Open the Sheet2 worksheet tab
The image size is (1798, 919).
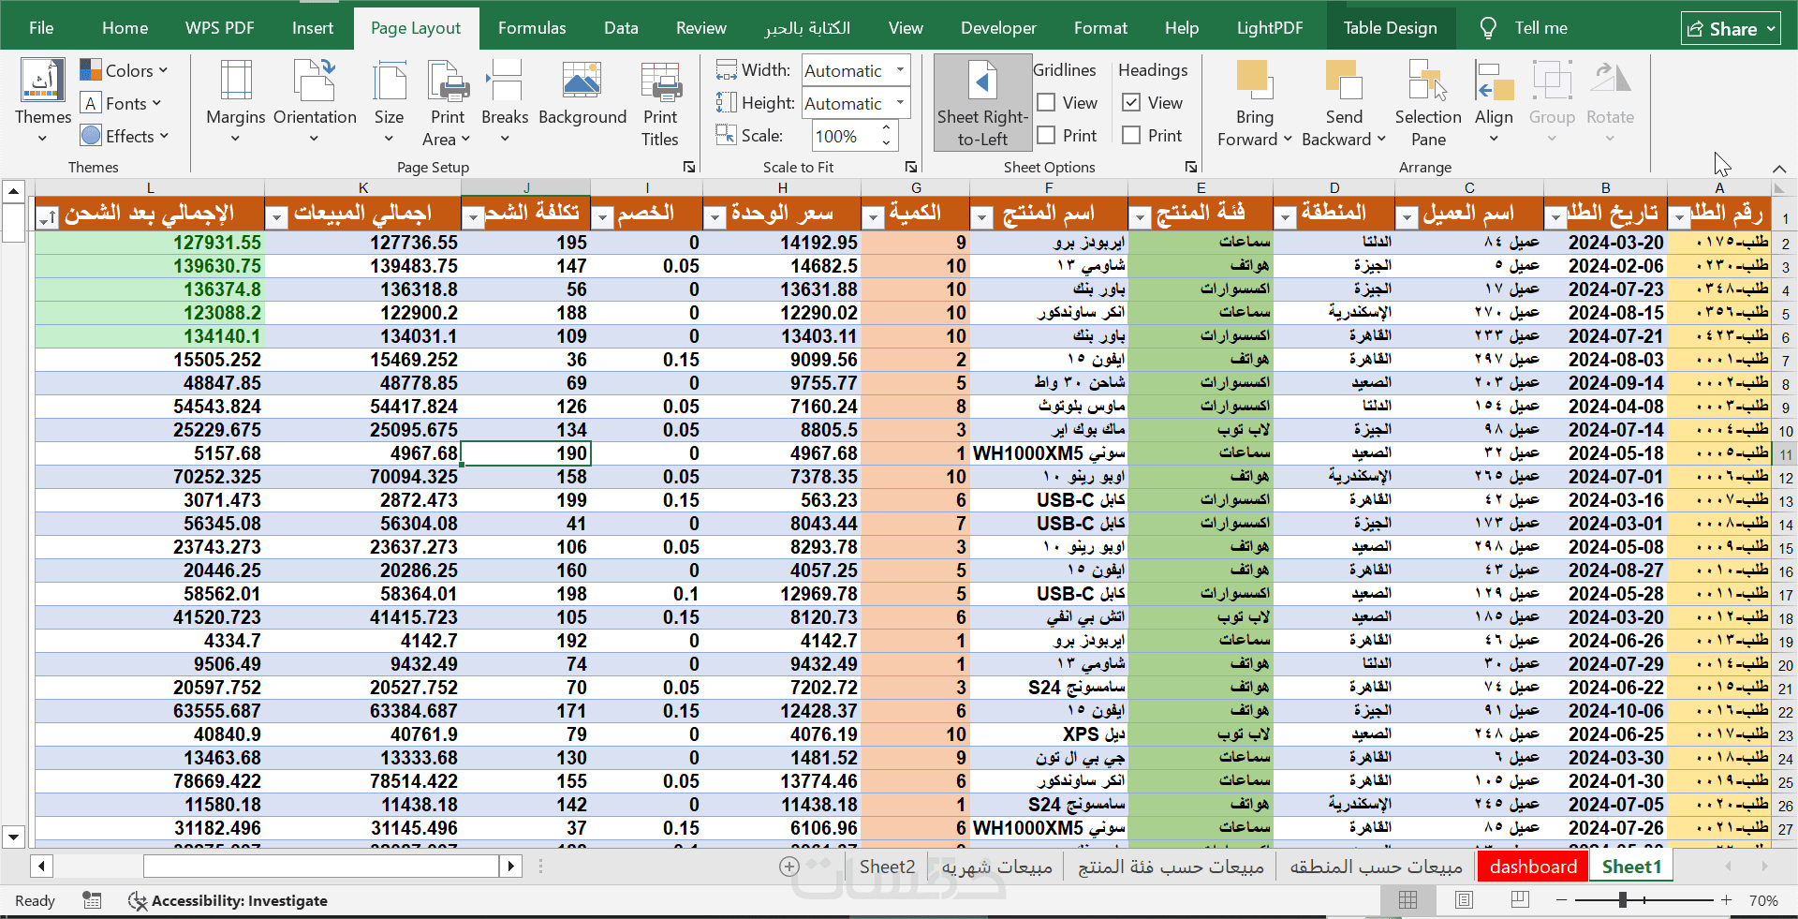[x=887, y=867]
